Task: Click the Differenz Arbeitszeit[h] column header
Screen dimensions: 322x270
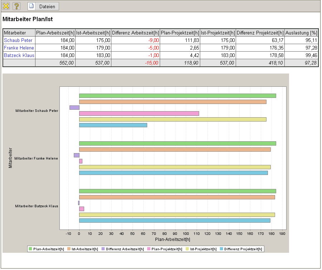Action: click(x=135, y=33)
